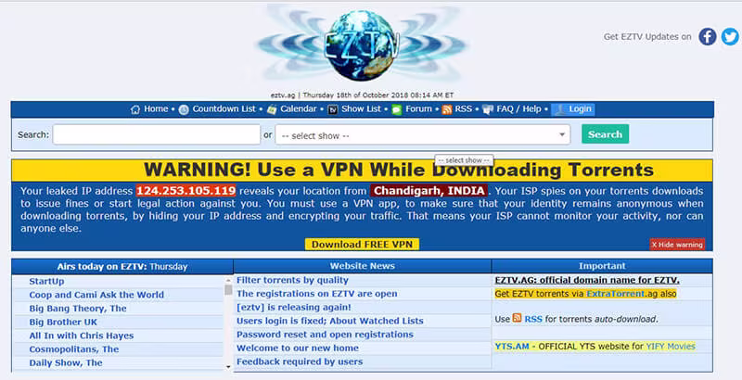Screen dimensions: 742x380
Task: Click RSS text link for auto-download
Action: click(x=533, y=320)
